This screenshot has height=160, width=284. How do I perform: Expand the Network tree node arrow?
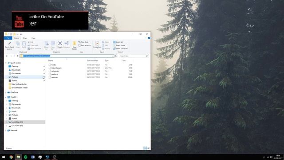(6, 130)
